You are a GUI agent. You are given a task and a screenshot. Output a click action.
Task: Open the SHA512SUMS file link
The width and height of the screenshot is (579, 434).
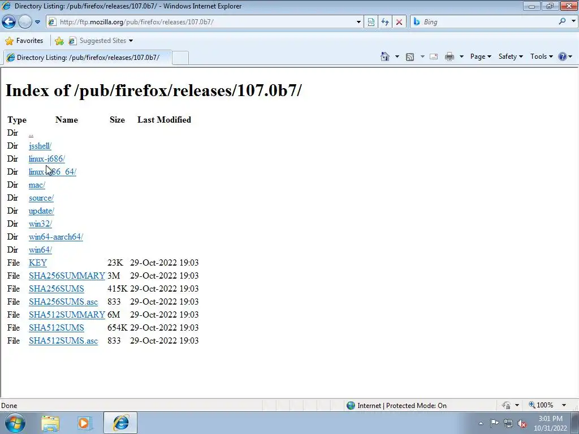[56, 328]
